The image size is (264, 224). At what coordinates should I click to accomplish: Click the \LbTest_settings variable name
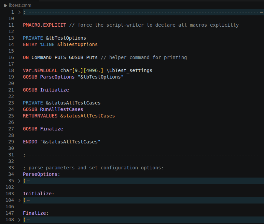click(129, 71)
